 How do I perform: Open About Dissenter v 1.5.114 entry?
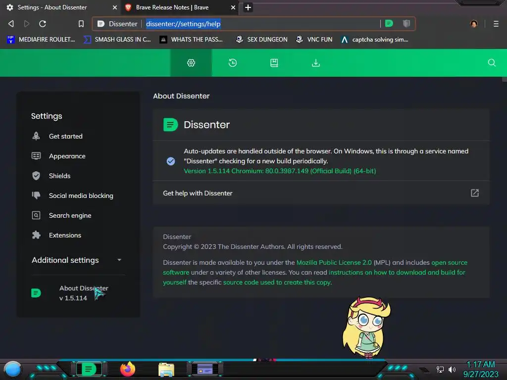point(78,293)
